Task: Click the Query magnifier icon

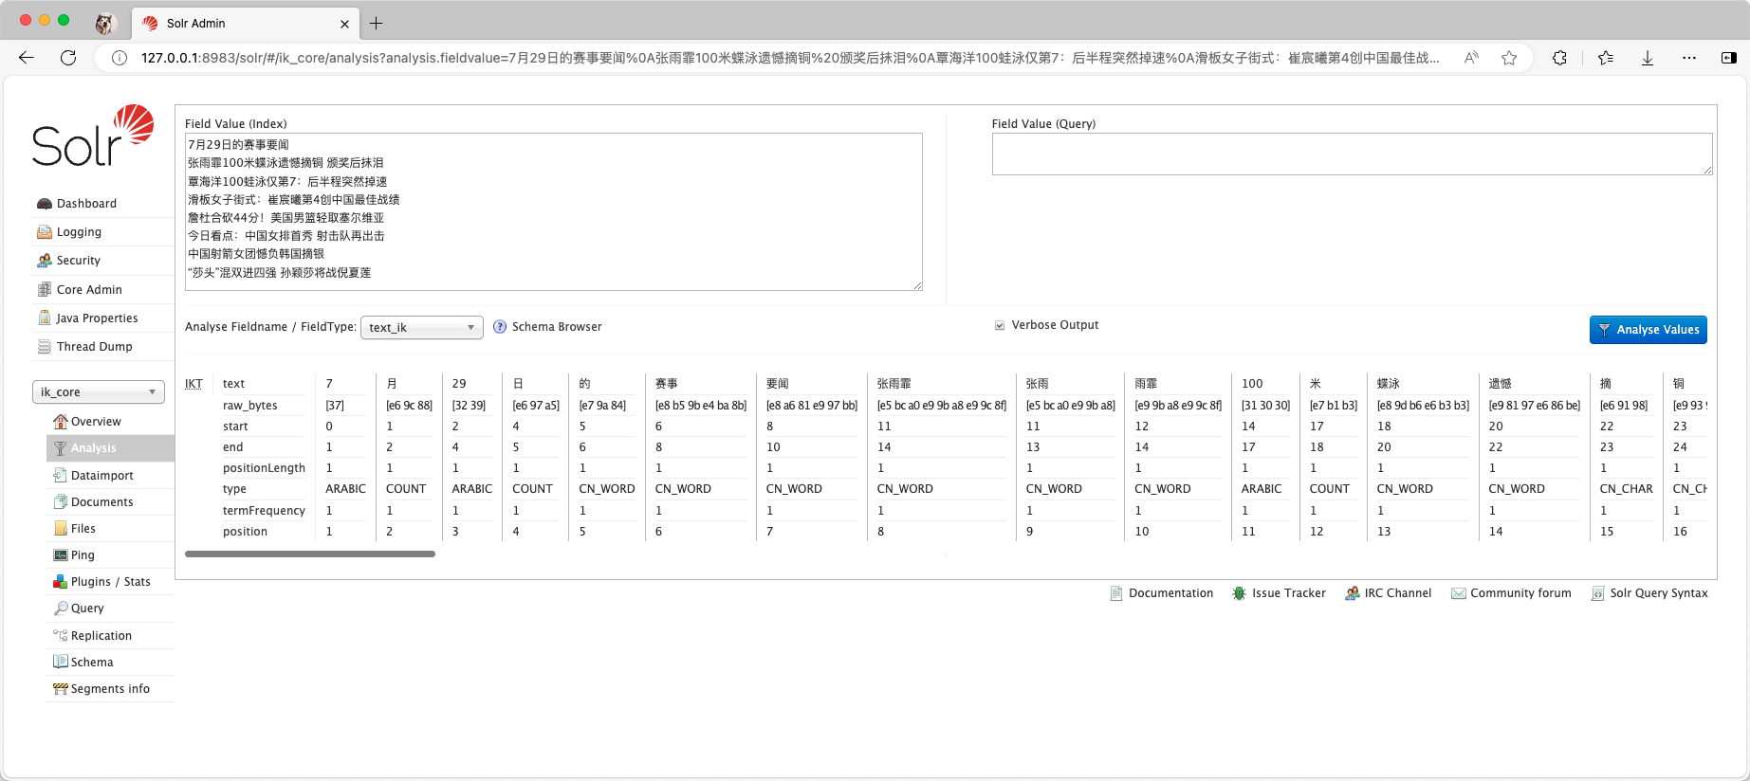Action: tap(61, 608)
